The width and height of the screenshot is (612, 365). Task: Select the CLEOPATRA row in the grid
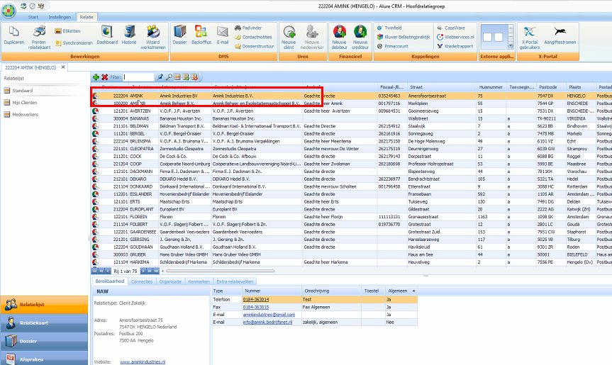[x=351, y=149]
